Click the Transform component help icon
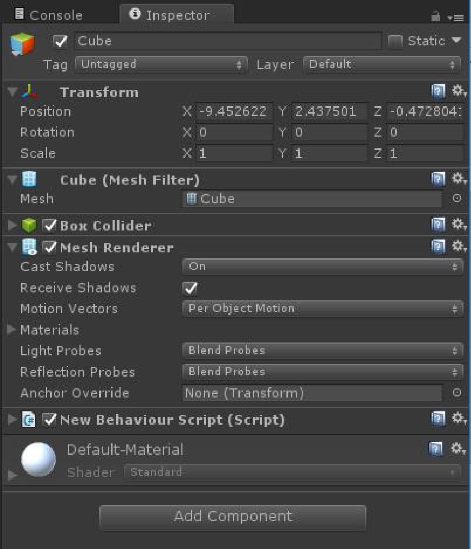Image resolution: width=471 pixels, height=549 pixels. tap(437, 92)
